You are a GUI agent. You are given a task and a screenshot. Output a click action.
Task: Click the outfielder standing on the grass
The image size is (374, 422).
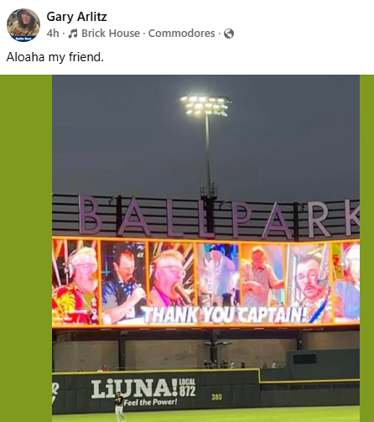(x=119, y=406)
